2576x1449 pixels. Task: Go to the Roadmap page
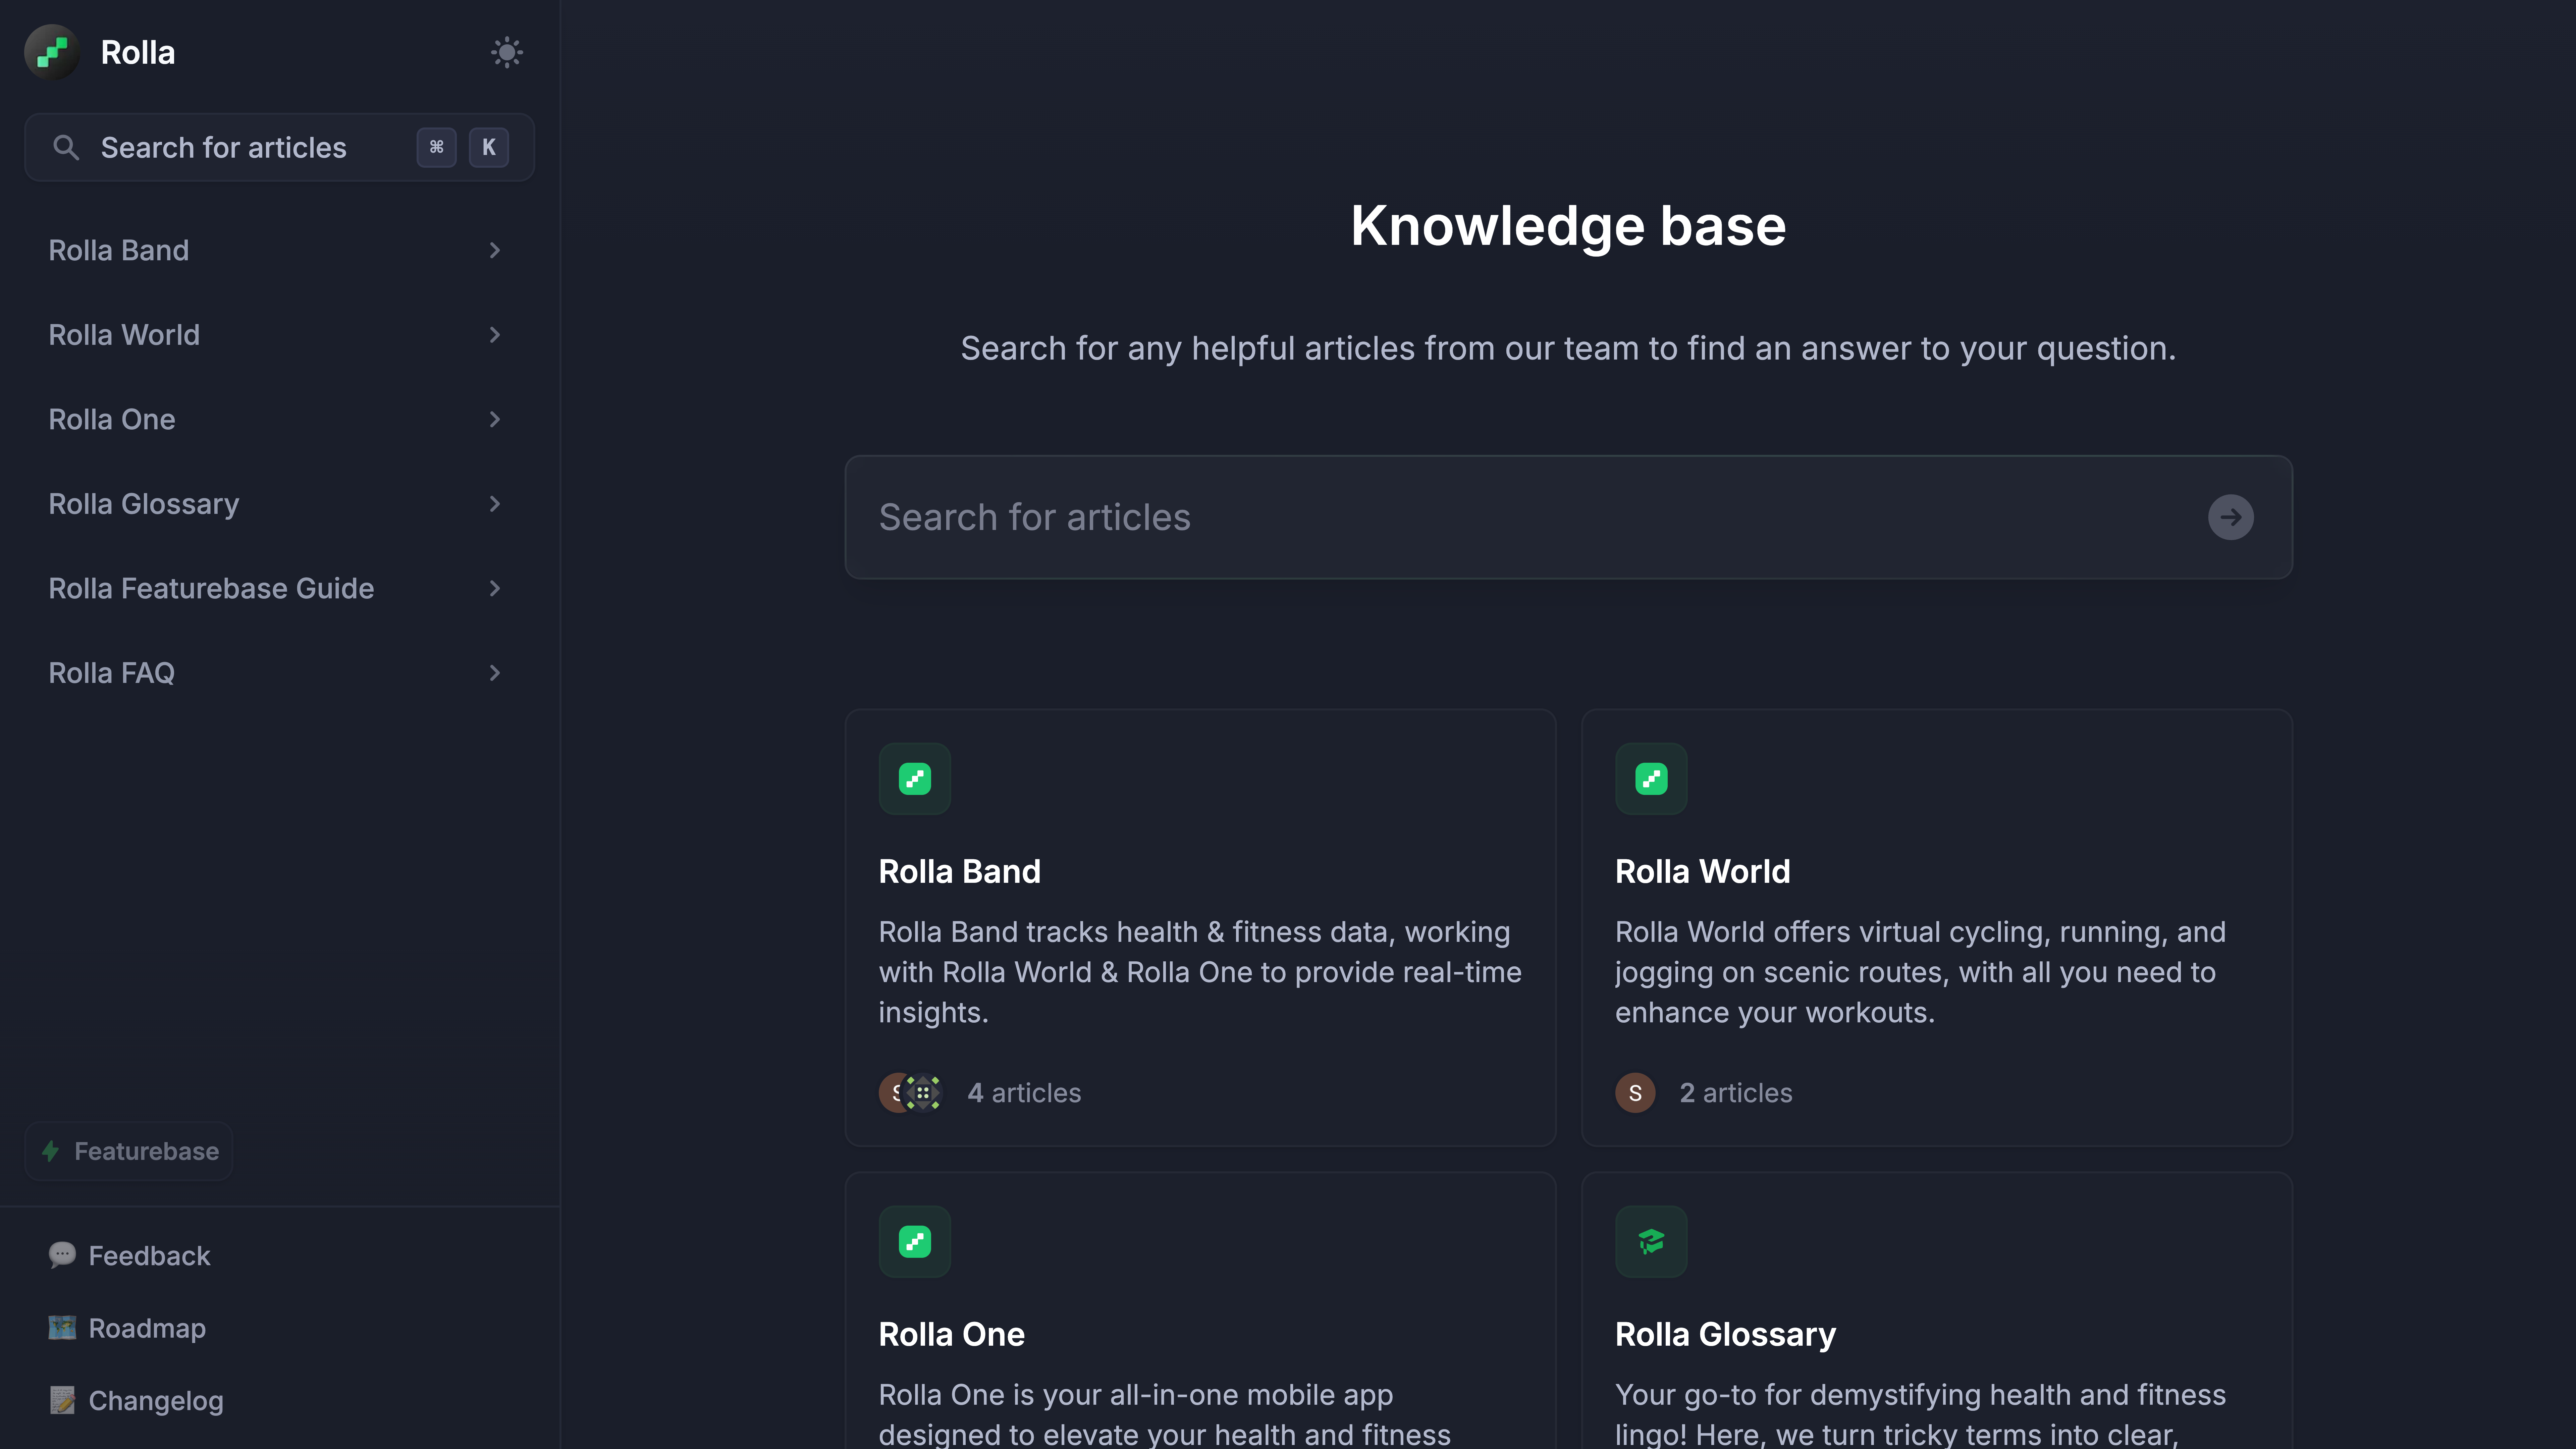pos(147,1328)
